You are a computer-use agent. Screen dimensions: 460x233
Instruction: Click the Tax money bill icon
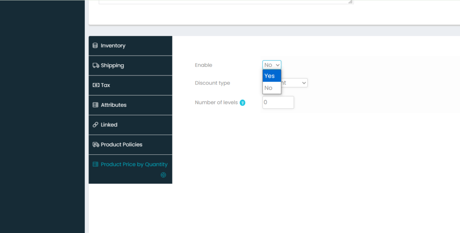click(x=96, y=85)
